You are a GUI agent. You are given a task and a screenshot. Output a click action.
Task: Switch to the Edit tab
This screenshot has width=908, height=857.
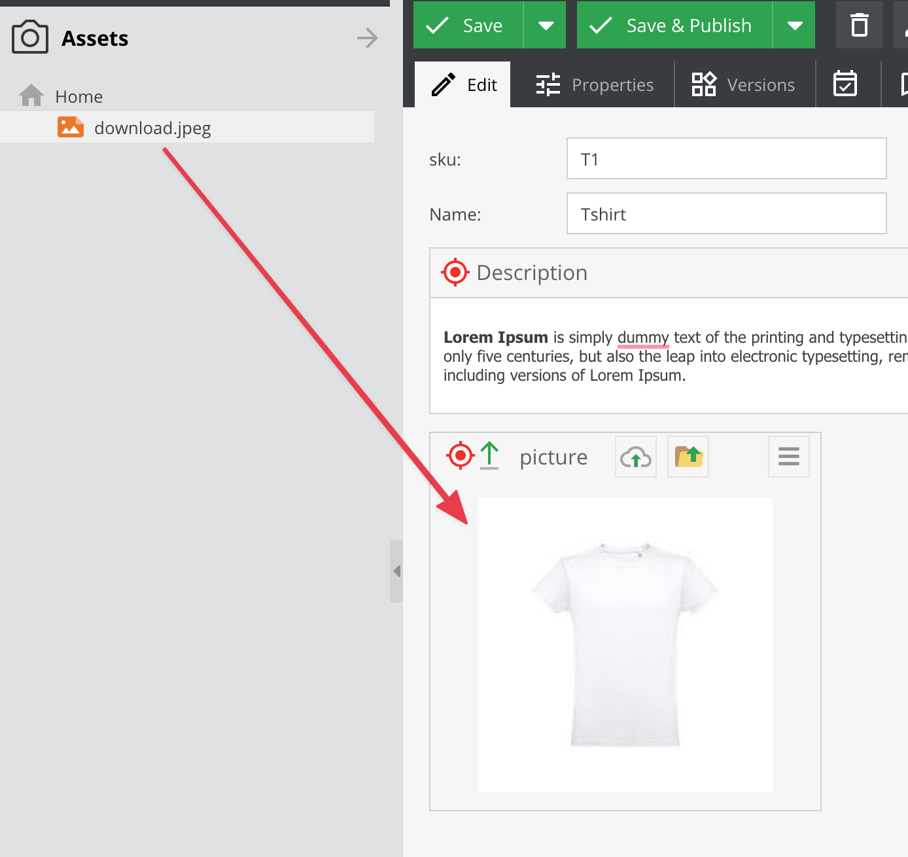tap(463, 85)
